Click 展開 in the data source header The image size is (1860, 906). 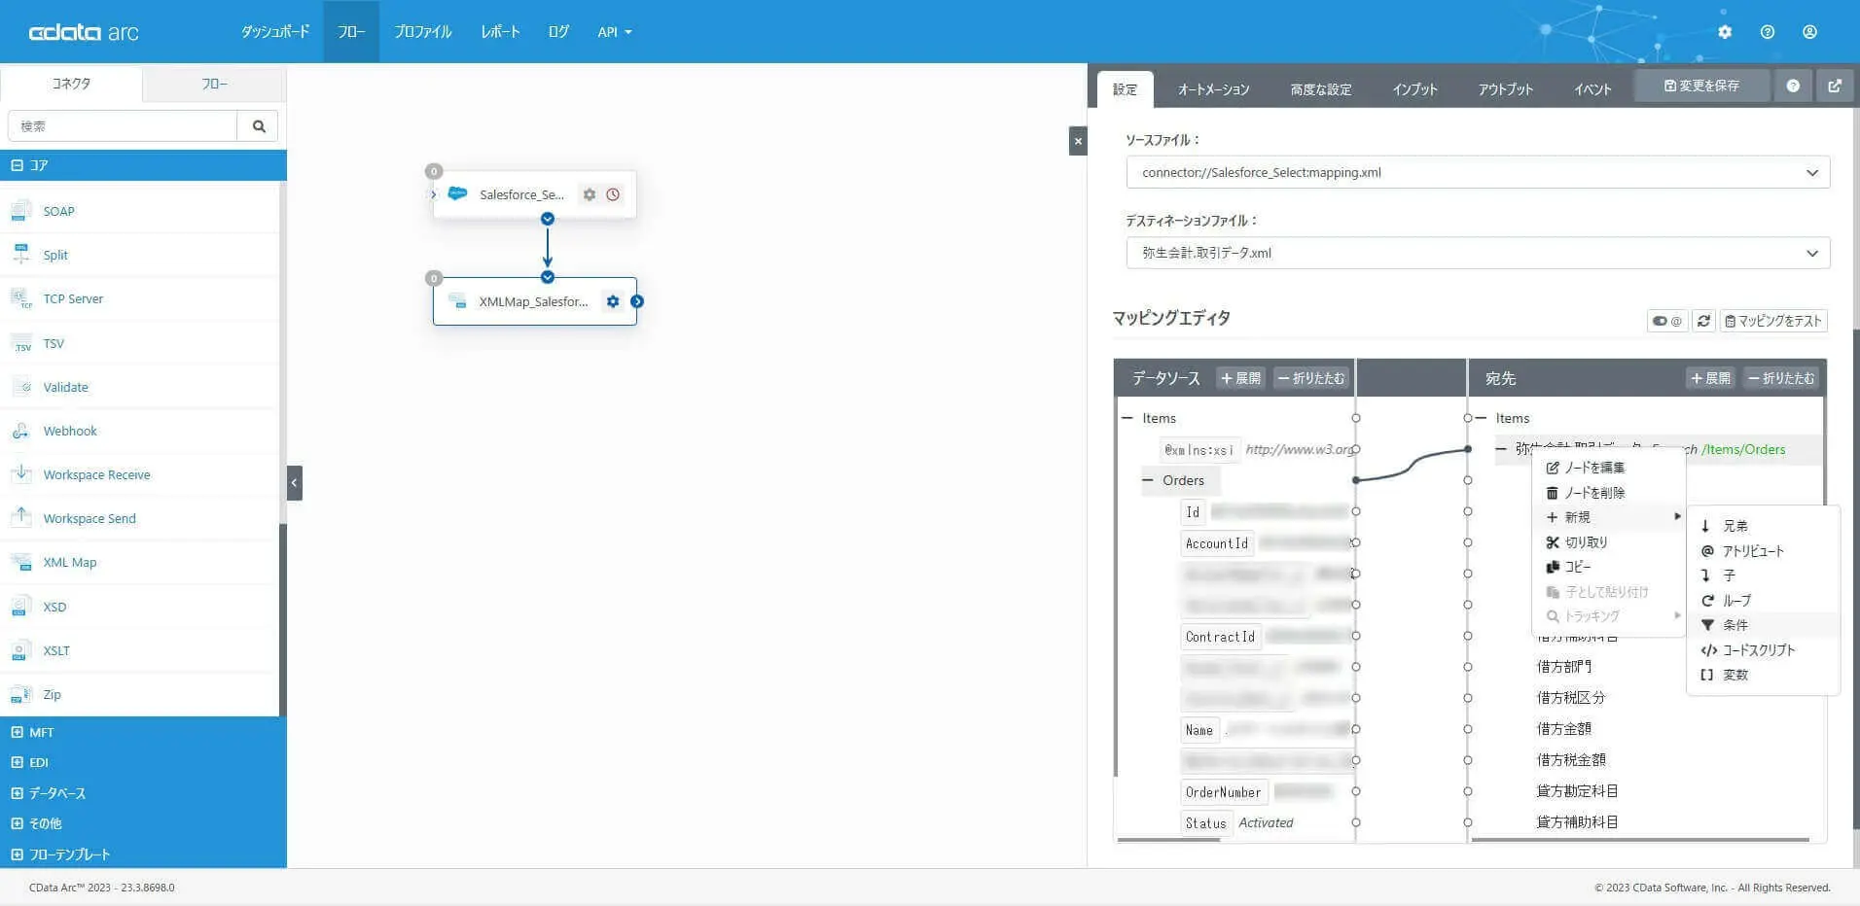tap(1240, 378)
